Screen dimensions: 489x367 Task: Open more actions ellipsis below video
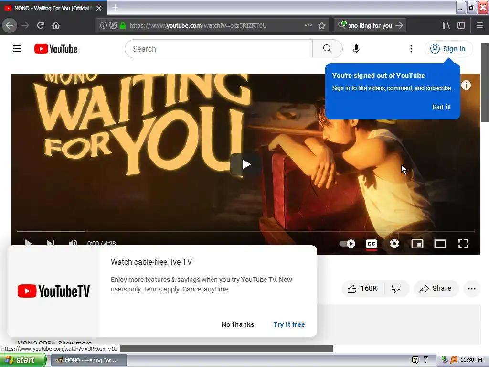472,288
